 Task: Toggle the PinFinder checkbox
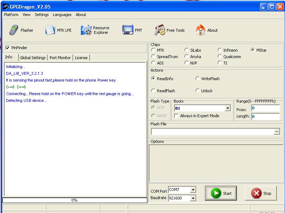click(7, 48)
